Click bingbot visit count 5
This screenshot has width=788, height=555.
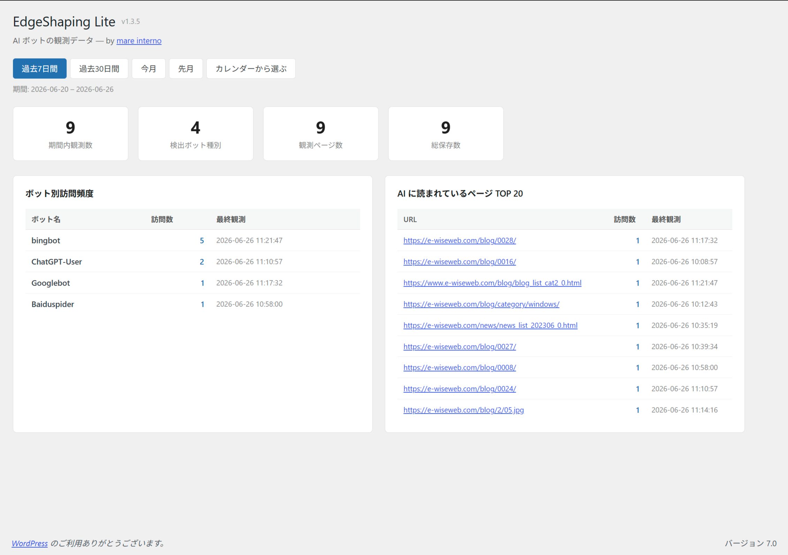[202, 240]
